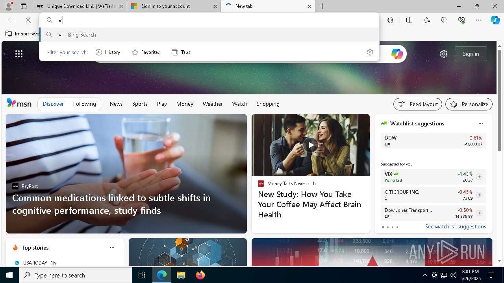
Task: Click the colorful Copilot logo in search box
Action: coord(397,54)
